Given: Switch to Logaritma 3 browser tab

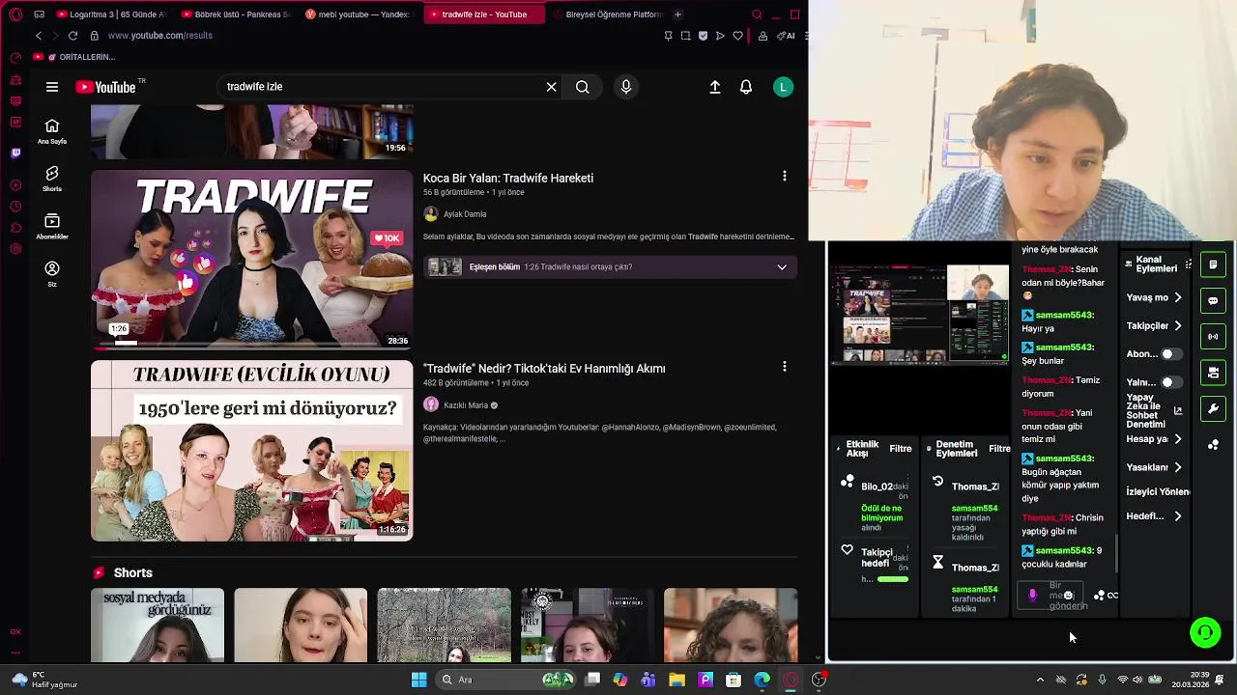Looking at the screenshot, I should [x=111, y=14].
